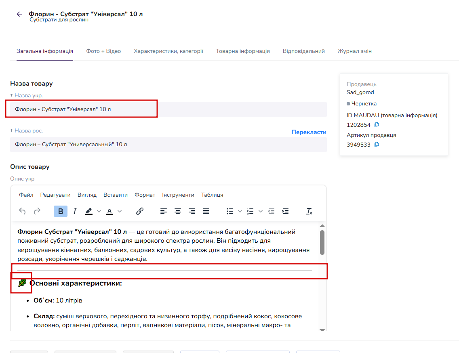Click the Об'єм: 10 літрів bullet
The width and height of the screenshot is (459, 353).
58,300
